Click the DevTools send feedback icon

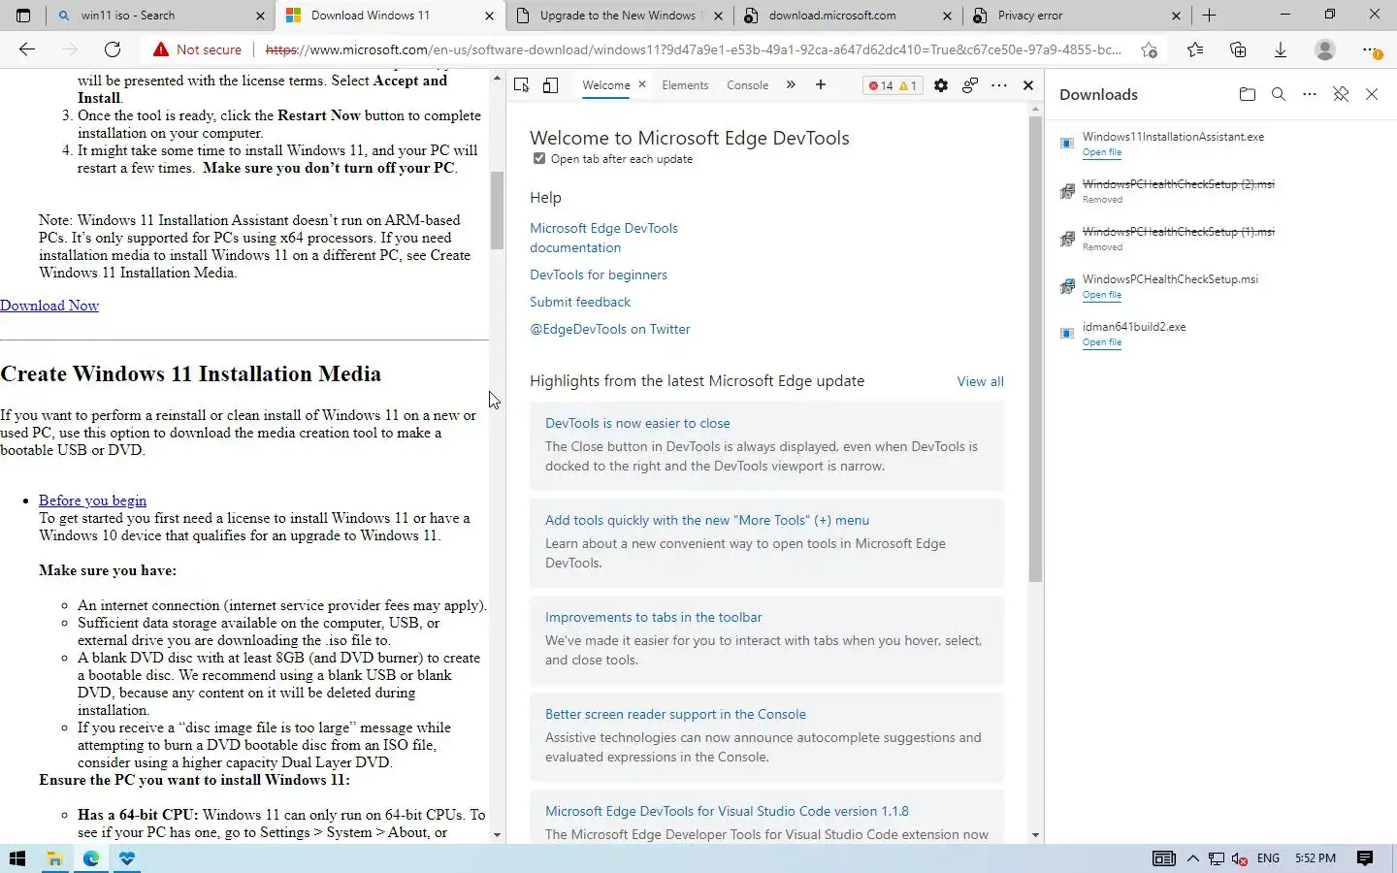click(x=970, y=85)
